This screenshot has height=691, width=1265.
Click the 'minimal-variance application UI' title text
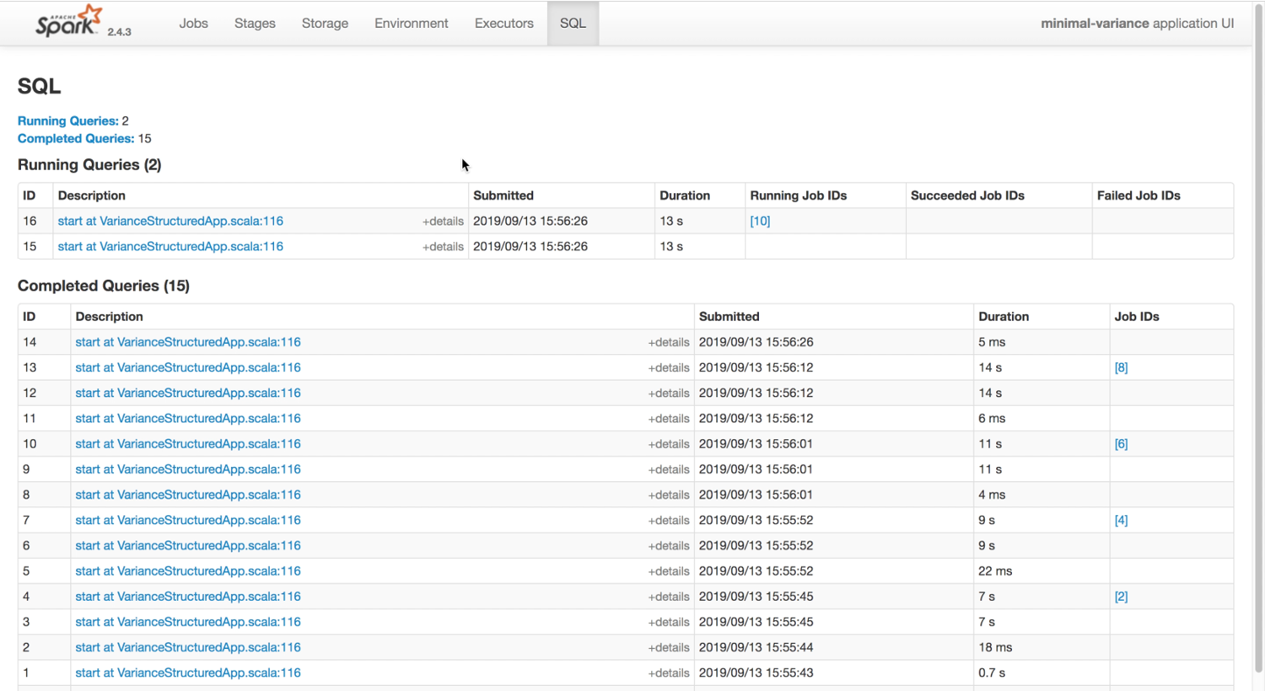pyautogui.click(x=1137, y=24)
